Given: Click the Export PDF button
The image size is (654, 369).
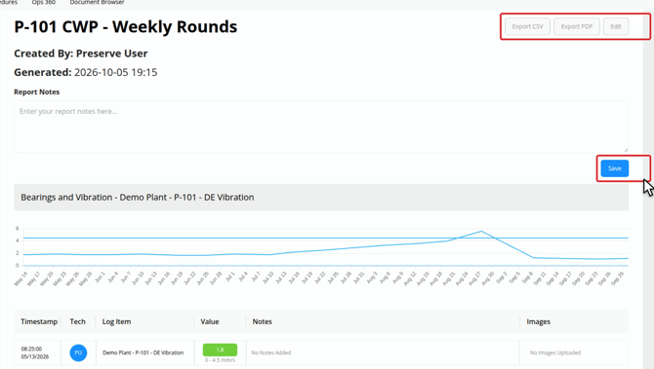Looking at the screenshot, I should pyautogui.click(x=577, y=26).
